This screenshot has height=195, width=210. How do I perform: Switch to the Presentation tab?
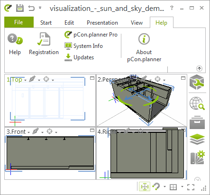(102, 23)
